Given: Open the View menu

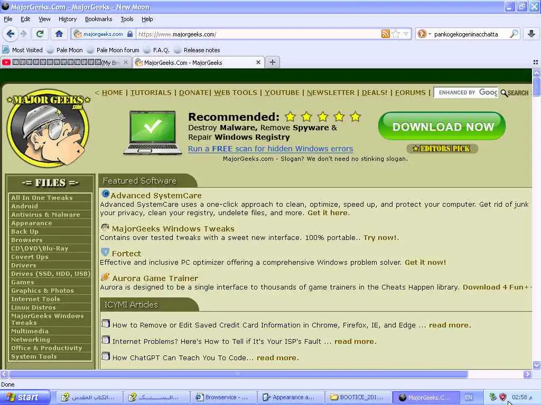Looking at the screenshot, I should pyautogui.click(x=44, y=19).
